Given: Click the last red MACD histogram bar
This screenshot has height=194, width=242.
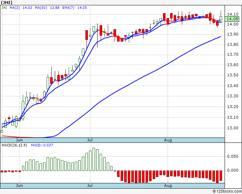Looking at the screenshot, I should click(221, 176).
